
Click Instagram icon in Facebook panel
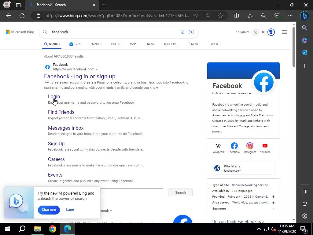pos(250,146)
